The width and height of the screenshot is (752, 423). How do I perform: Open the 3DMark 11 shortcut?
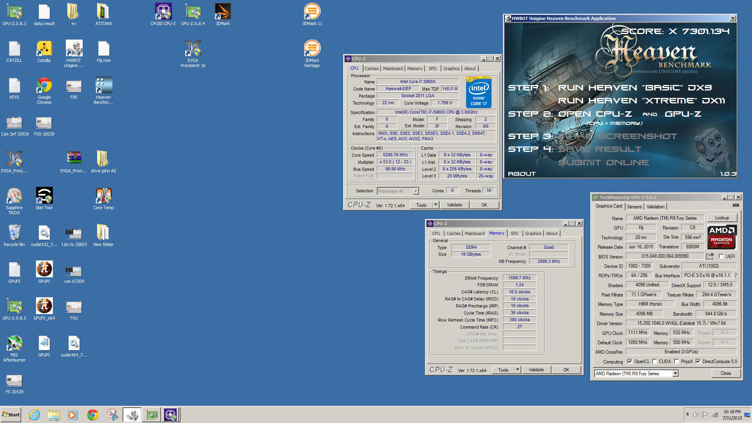coord(312,15)
